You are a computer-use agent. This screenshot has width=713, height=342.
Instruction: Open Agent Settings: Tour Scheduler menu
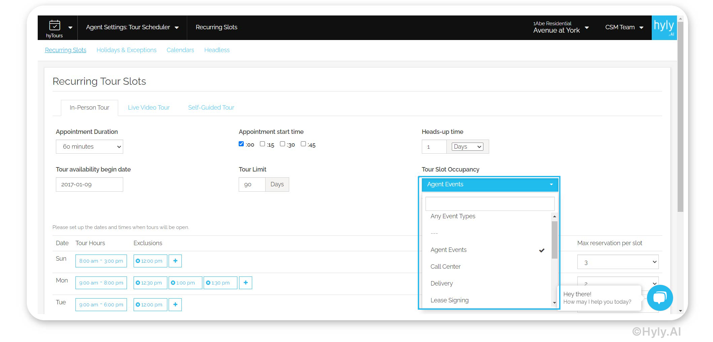tap(132, 27)
